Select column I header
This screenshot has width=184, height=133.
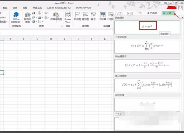coord(65,39)
